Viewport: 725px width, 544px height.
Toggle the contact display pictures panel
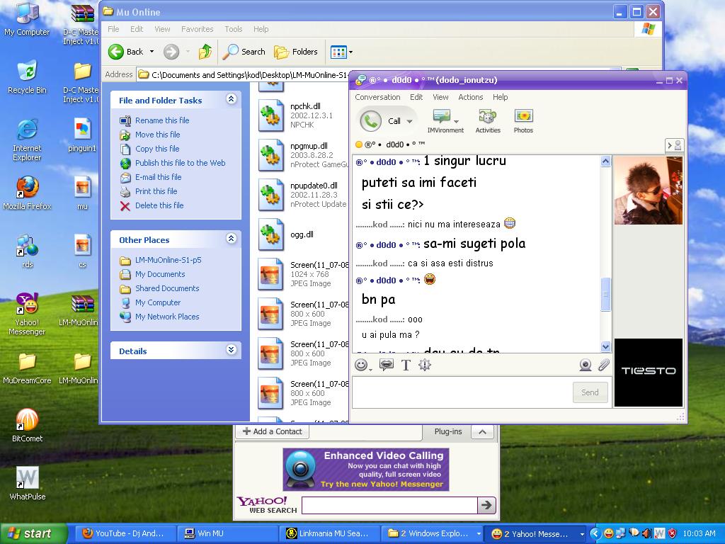[674, 145]
